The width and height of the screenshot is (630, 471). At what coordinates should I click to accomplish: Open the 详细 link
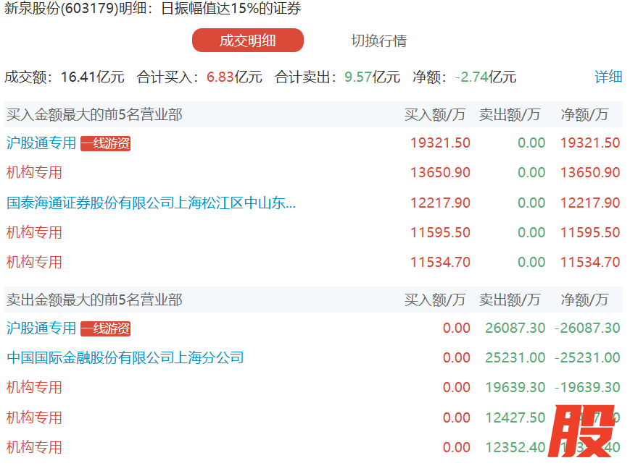click(608, 77)
